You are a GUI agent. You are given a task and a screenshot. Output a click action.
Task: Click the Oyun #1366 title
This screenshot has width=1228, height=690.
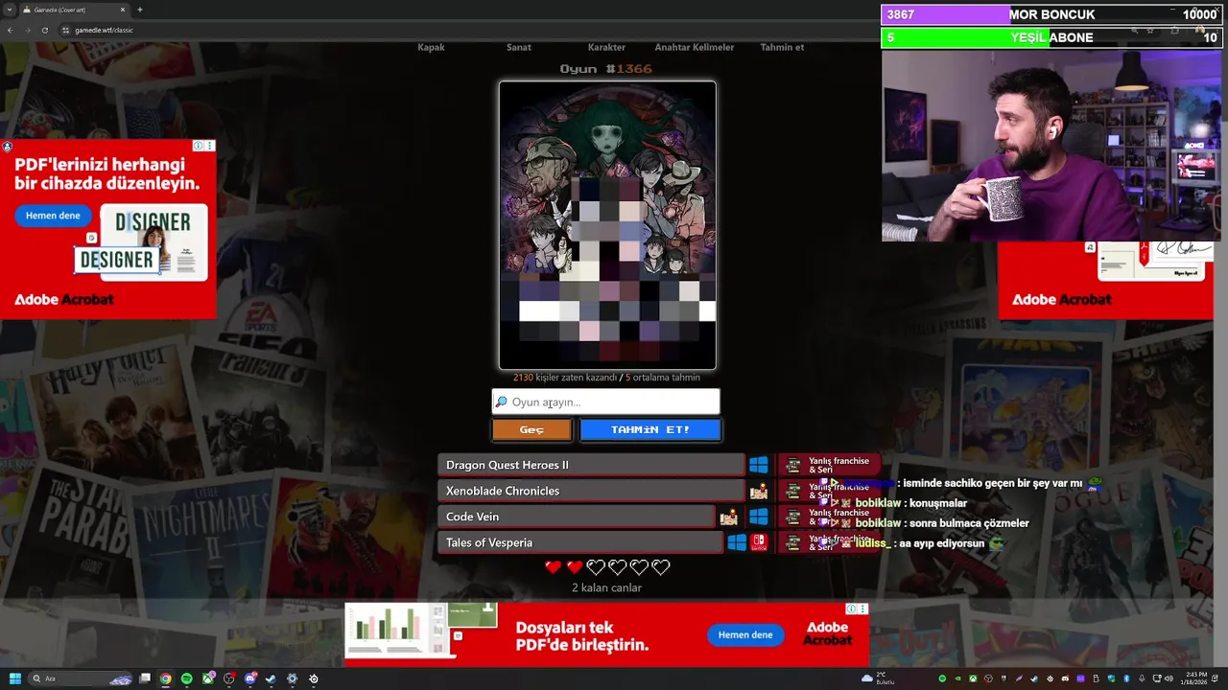(x=606, y=69)
